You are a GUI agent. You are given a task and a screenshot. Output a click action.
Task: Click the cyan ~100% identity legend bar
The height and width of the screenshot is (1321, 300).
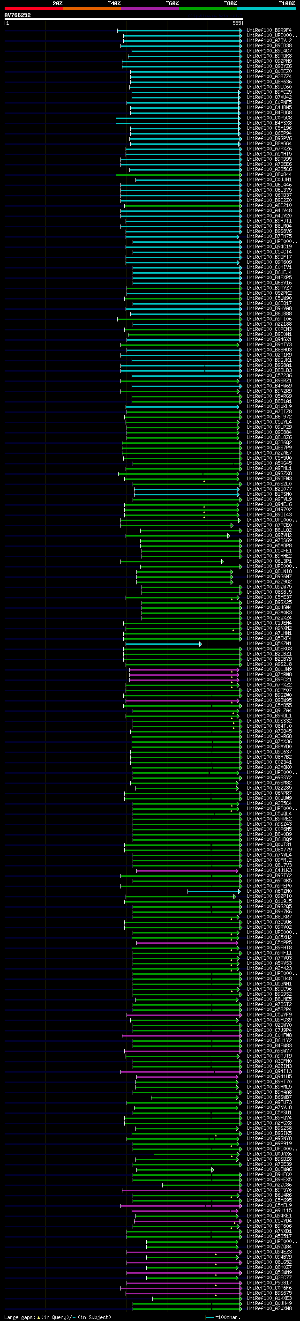pyautogui.click(x=266, y=8)
